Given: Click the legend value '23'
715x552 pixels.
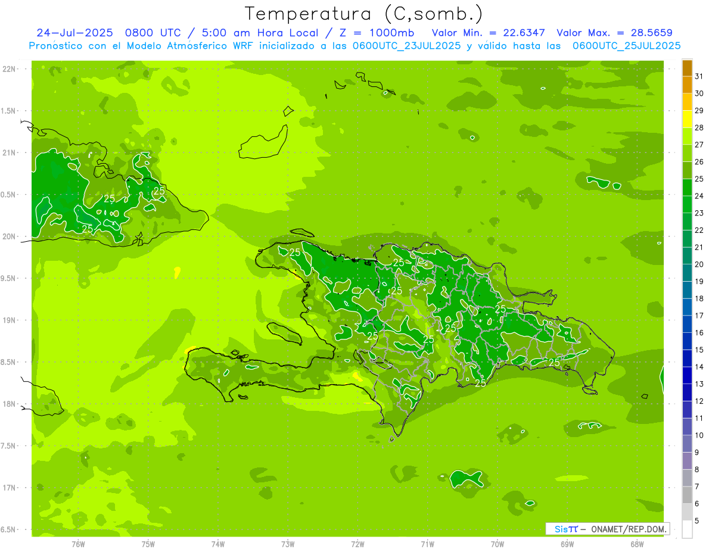Looking at the screenshot, I should (x=700, y=213).
